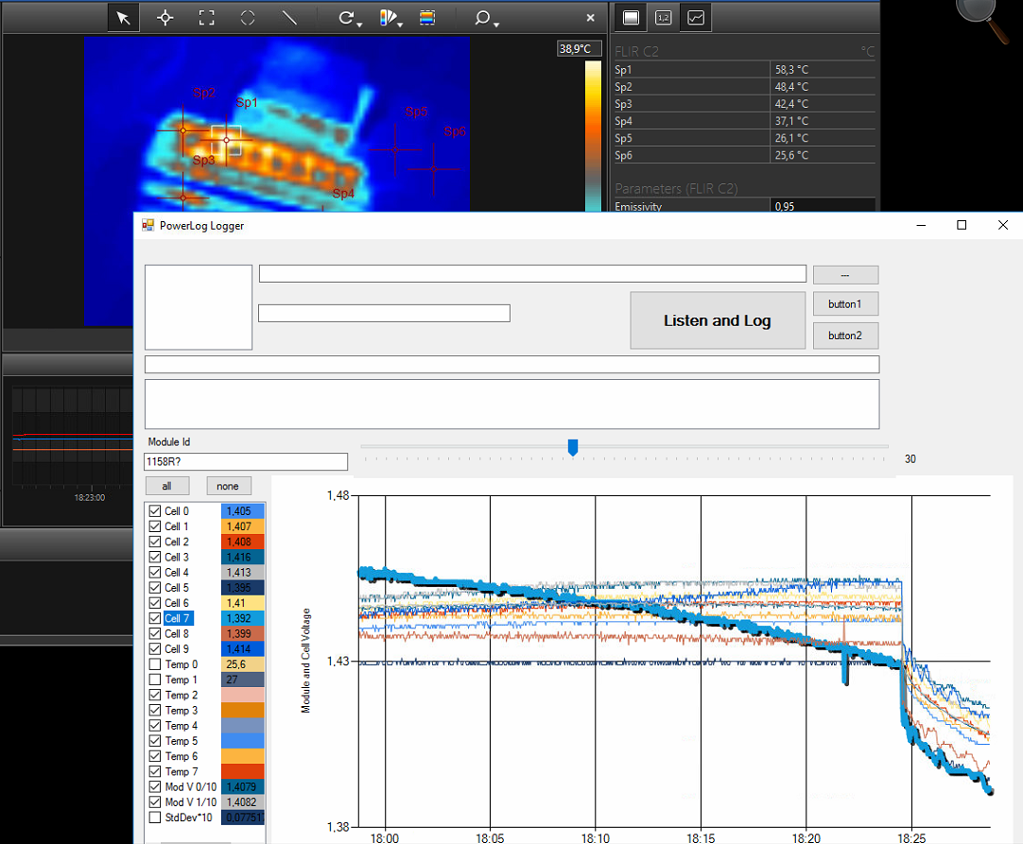Open the rotate image dropdown
The image size is (1023, 844).
[350, 18]
